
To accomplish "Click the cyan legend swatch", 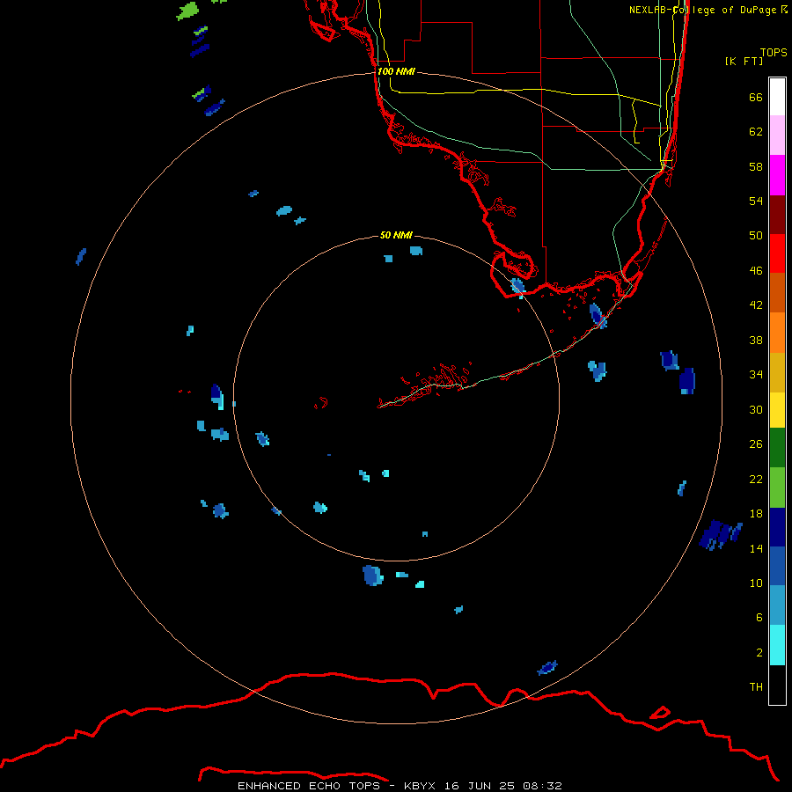I will 777,645.
